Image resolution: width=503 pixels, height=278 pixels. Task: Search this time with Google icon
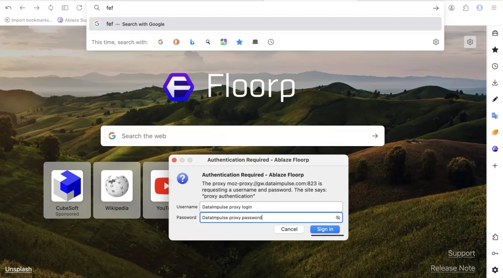coord(161,42)
